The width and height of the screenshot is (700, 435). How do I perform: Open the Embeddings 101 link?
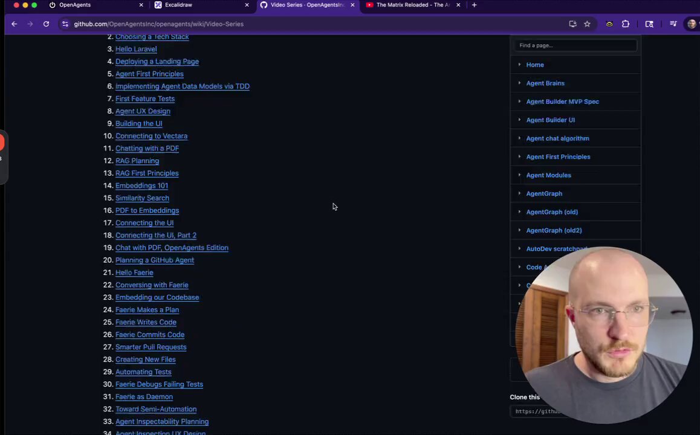(x=142, y=185)
